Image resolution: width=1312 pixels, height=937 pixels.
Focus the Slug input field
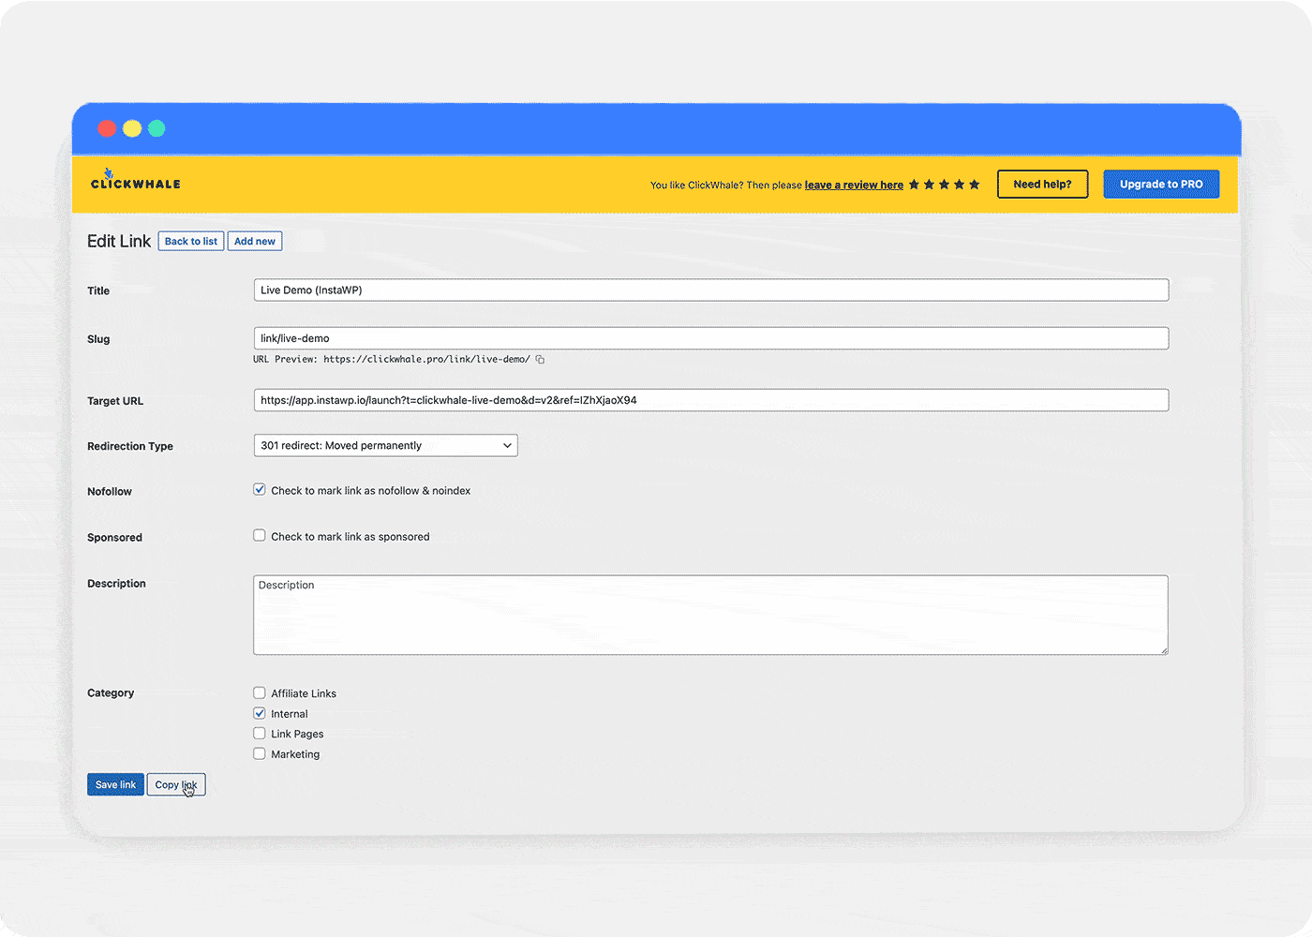point(711,338)
